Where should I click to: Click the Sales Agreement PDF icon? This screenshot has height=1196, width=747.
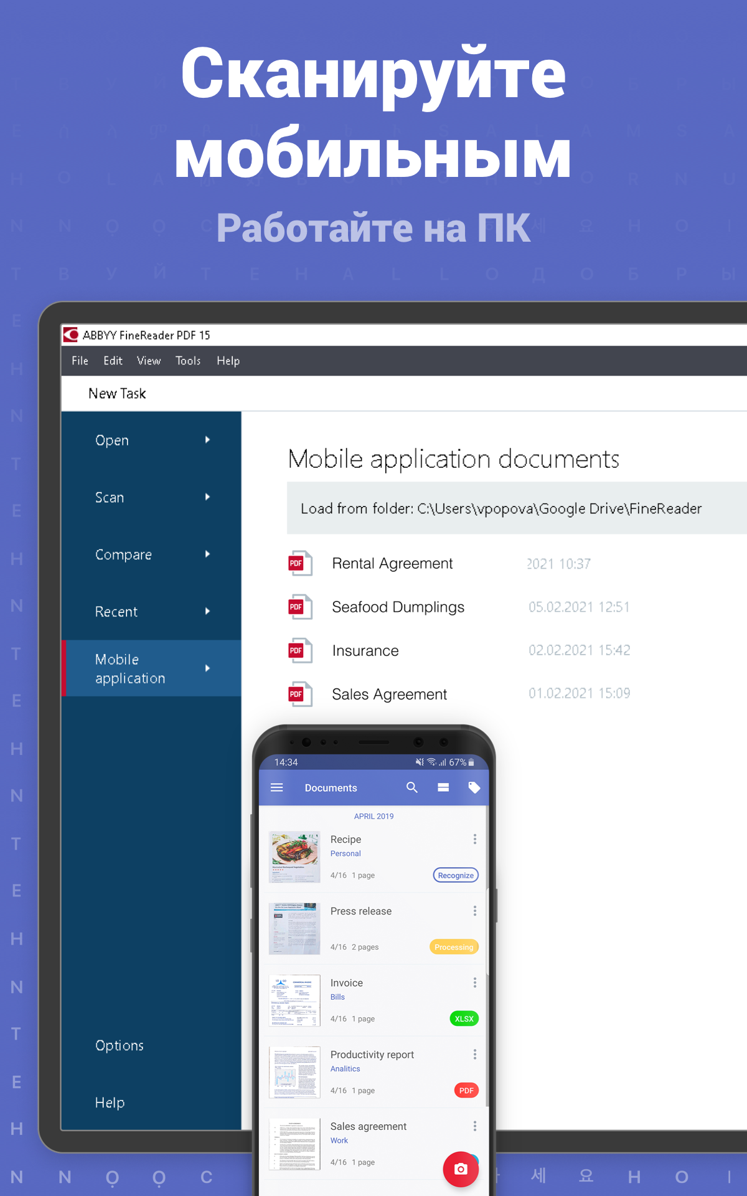[x=300, y=694]
